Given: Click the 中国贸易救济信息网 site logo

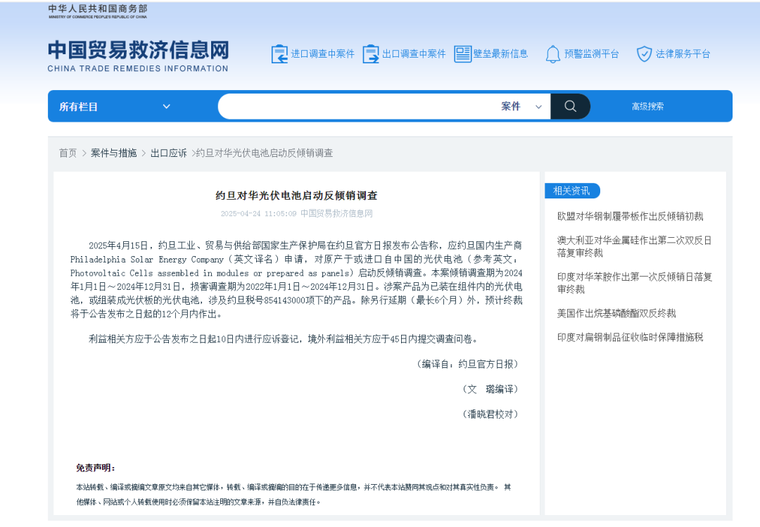Looking at the screenshot, I should [137, 56].
